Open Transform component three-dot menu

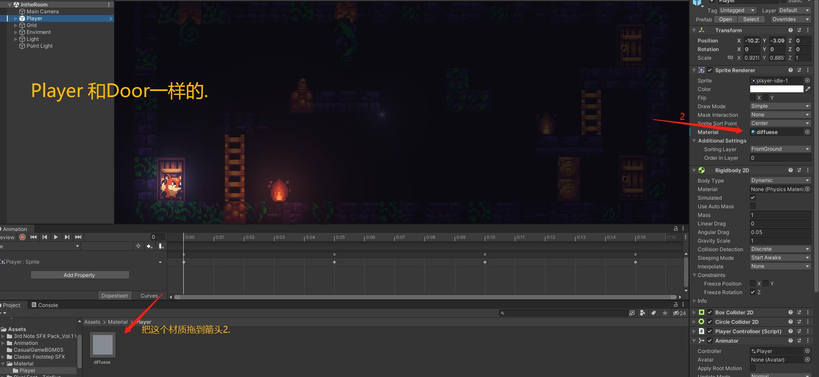[x=808, y=30]
